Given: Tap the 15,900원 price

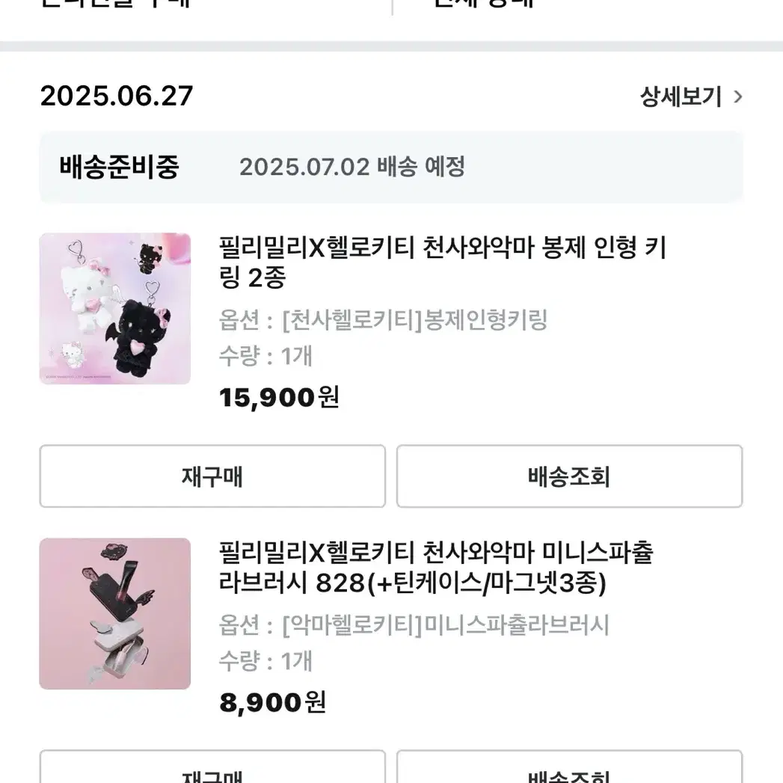Looking at the screenshot, I should [x=279, y=397].
